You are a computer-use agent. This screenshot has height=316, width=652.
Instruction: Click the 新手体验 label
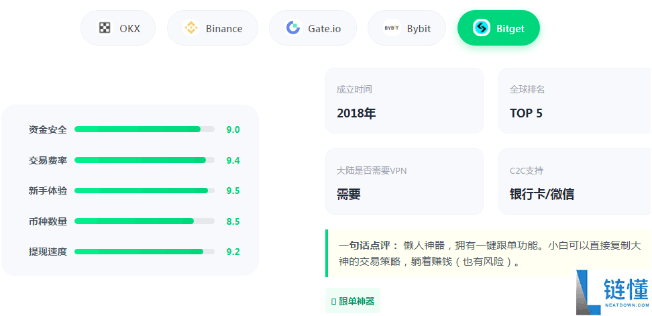pyautogui.click(x=48, y=191)
